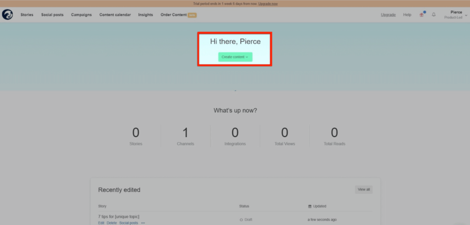The width and height of the screenshot is (470, 225).
Task: Click the calendar icon beside Updated
Action: [x=310, y=206]
